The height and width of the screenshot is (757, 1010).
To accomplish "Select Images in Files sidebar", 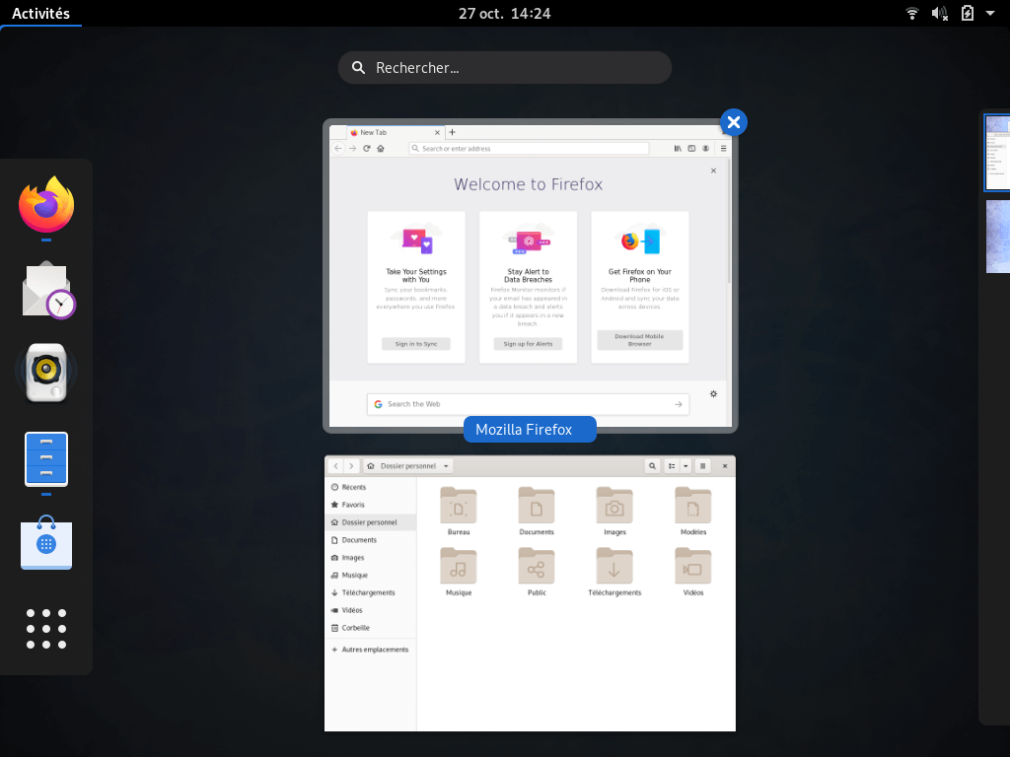I will [x=371, y=558].
